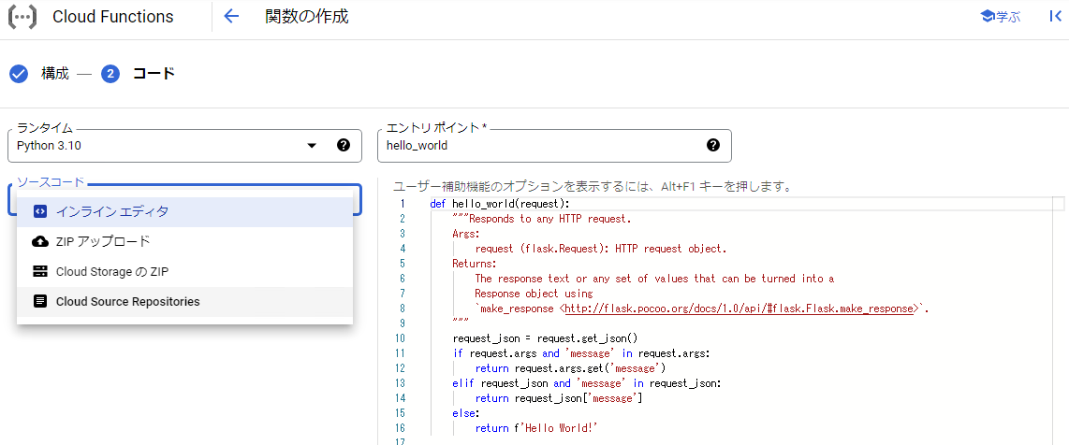Viewport: 1069px width, 445px height.
Task: Click the エントリ ポイント hello_world field
Action: (x=554, y=146)
